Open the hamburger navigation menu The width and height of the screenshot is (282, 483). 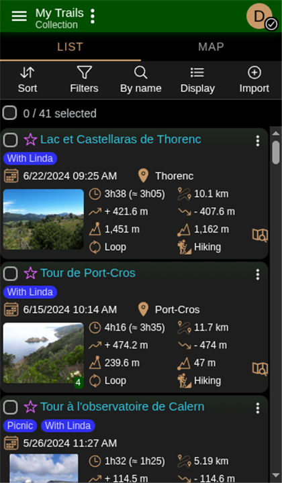(x=19, y=16)
